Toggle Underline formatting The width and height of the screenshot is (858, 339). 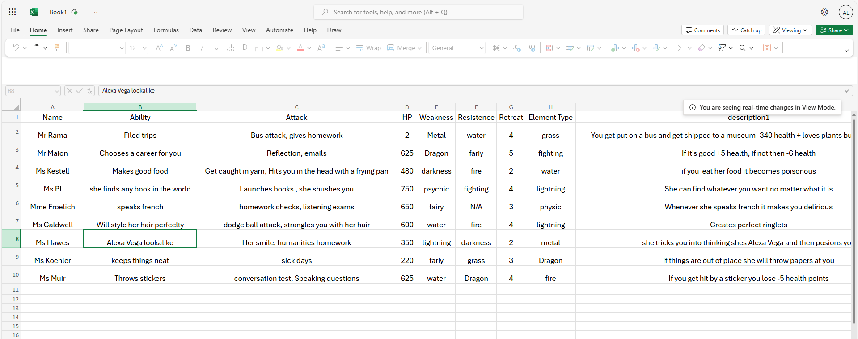click(216, 48)
